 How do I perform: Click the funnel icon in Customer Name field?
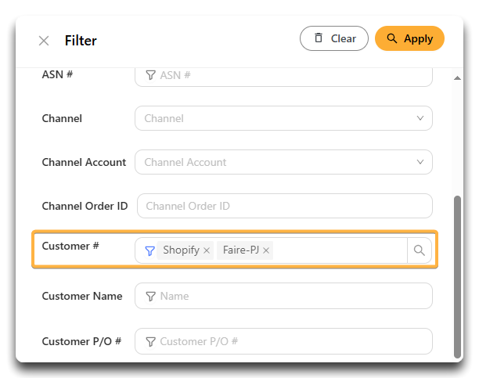point(150,296)
